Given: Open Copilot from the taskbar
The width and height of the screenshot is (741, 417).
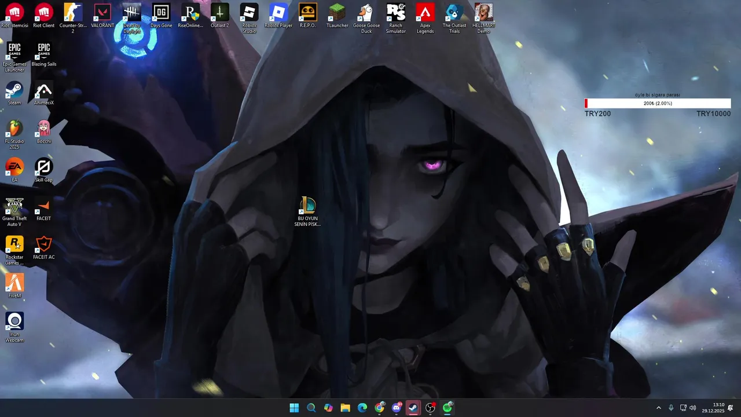Looking at the screenshot, I should click(x=328, y=408).
